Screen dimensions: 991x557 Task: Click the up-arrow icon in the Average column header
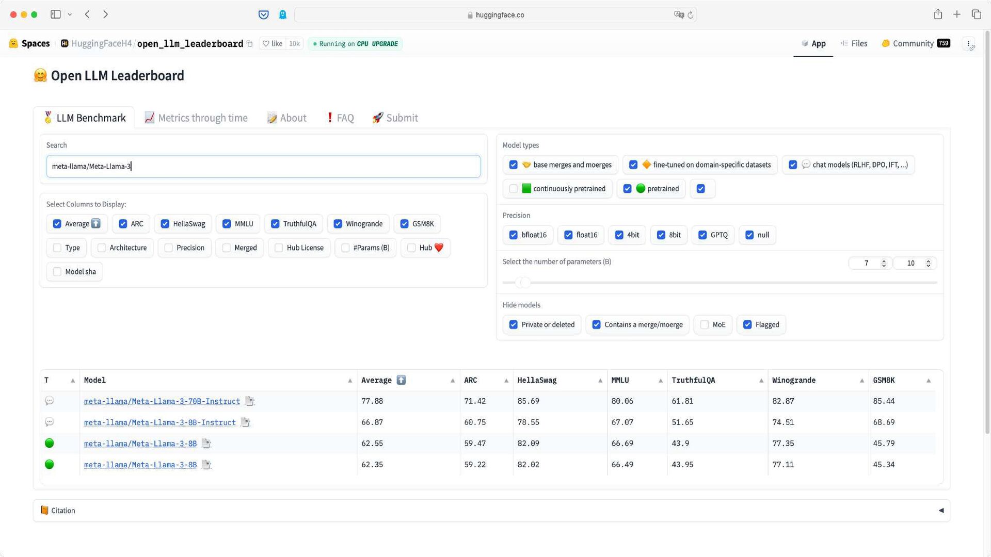point(401,380)
